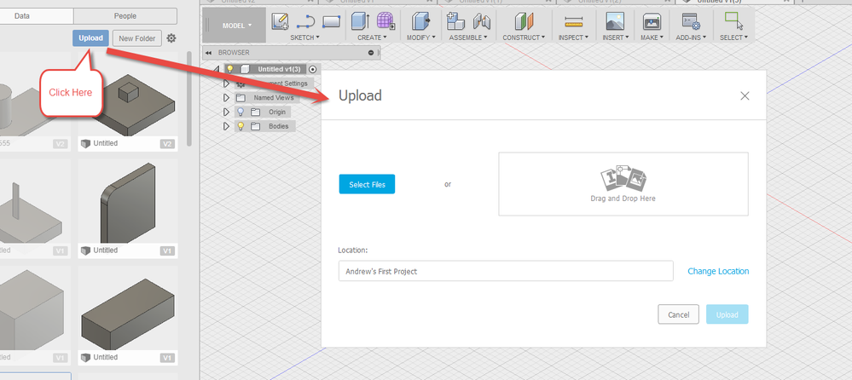Screen dimensions: 852x380
Task: Open data panel settings gear
Action: click(171, 38)
